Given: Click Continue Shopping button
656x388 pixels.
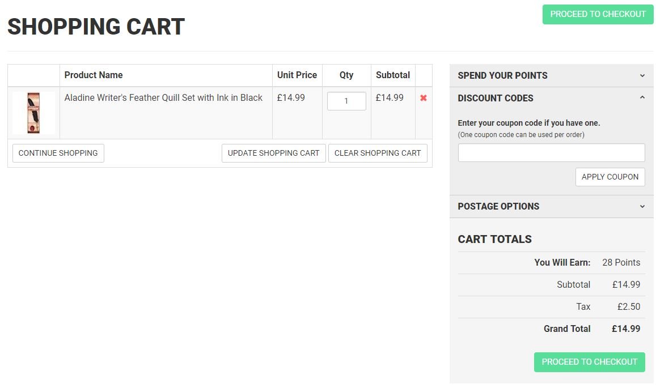Looking at the screenshot, I should [58, 153].
